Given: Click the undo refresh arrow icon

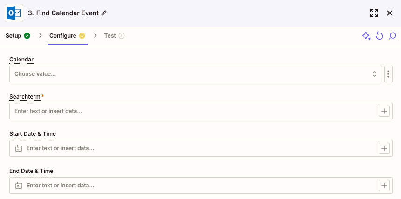Looking at the screenshot, I should pyautogui.click(x=380, y=36).
